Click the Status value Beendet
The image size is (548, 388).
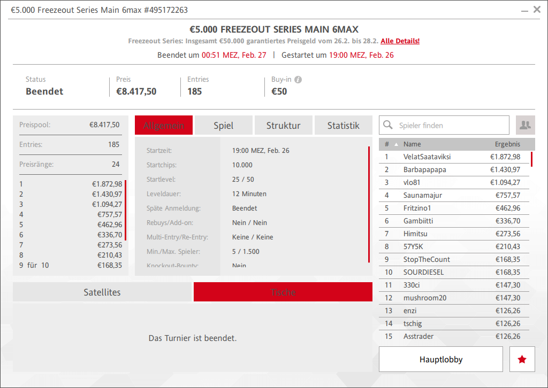pyautogui.click(x=44, y=91)
